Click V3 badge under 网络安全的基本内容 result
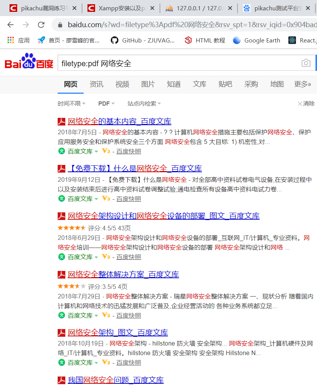317x388 pixels. click(106, 151)
